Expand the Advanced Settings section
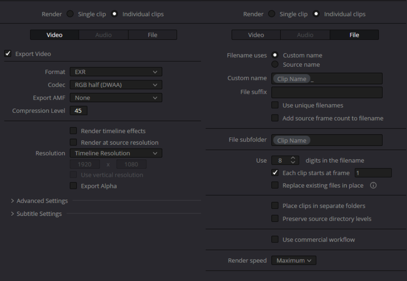 39,201
